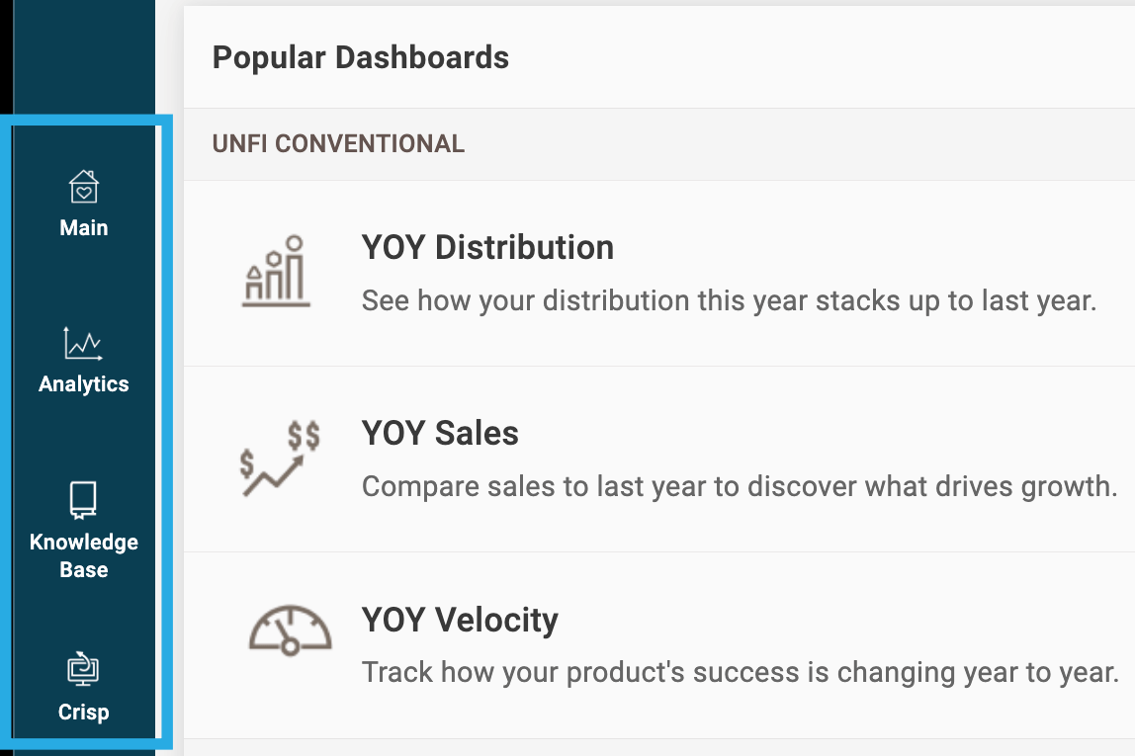This screenshot has width=1135, height=756.
Task: Select the Main sidebar label
Action: click(84, 228)
